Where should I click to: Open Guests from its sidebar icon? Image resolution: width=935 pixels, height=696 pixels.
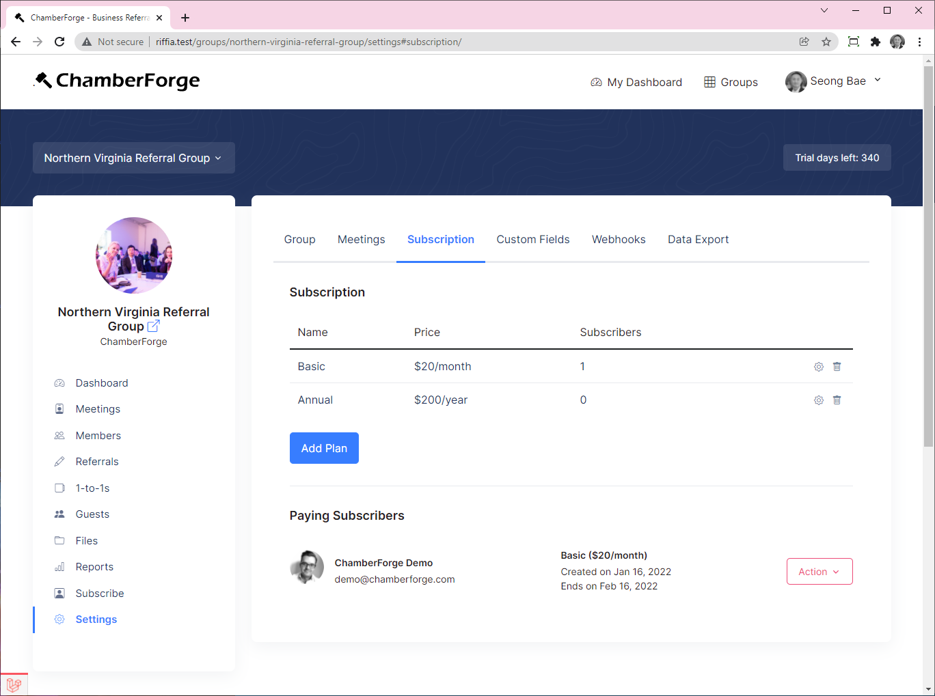[60, 514]
